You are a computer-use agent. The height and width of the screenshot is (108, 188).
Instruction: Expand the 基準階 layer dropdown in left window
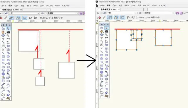tap(63, 13)
